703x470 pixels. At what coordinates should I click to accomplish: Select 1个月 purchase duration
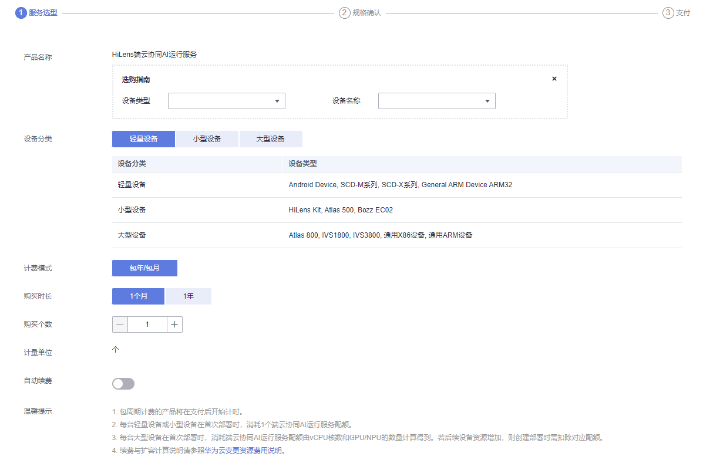138,296
